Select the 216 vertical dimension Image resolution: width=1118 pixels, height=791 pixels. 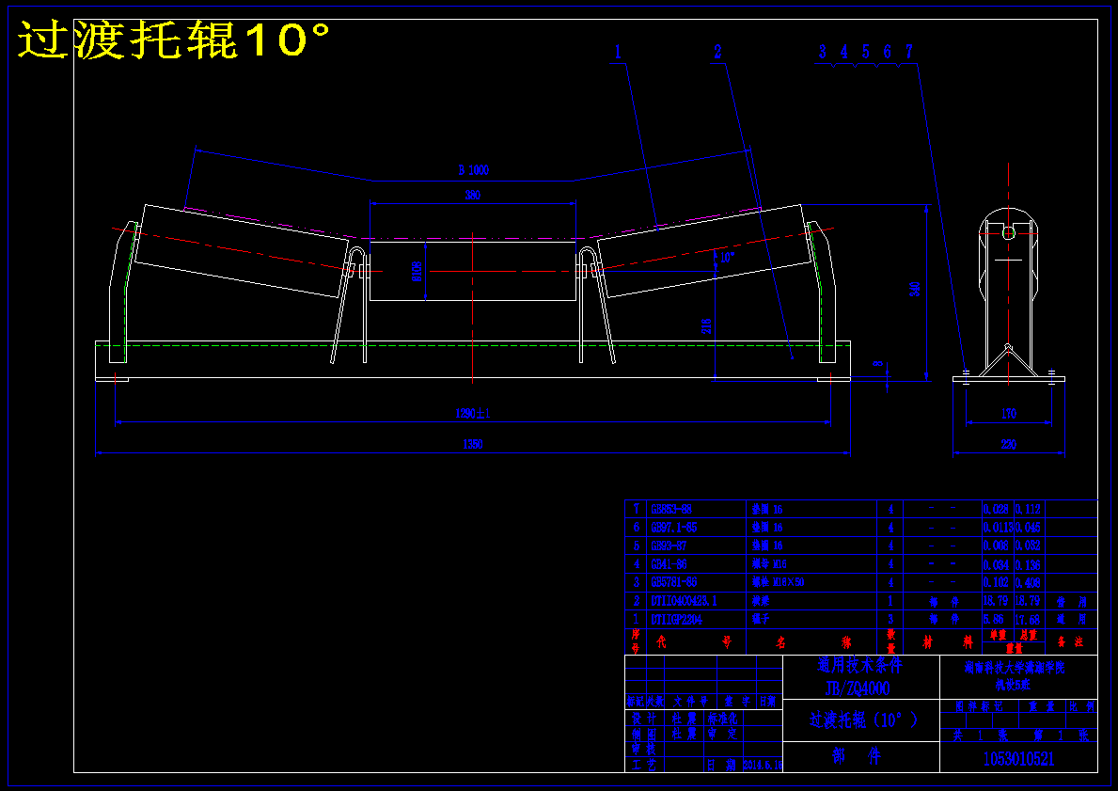706,326
